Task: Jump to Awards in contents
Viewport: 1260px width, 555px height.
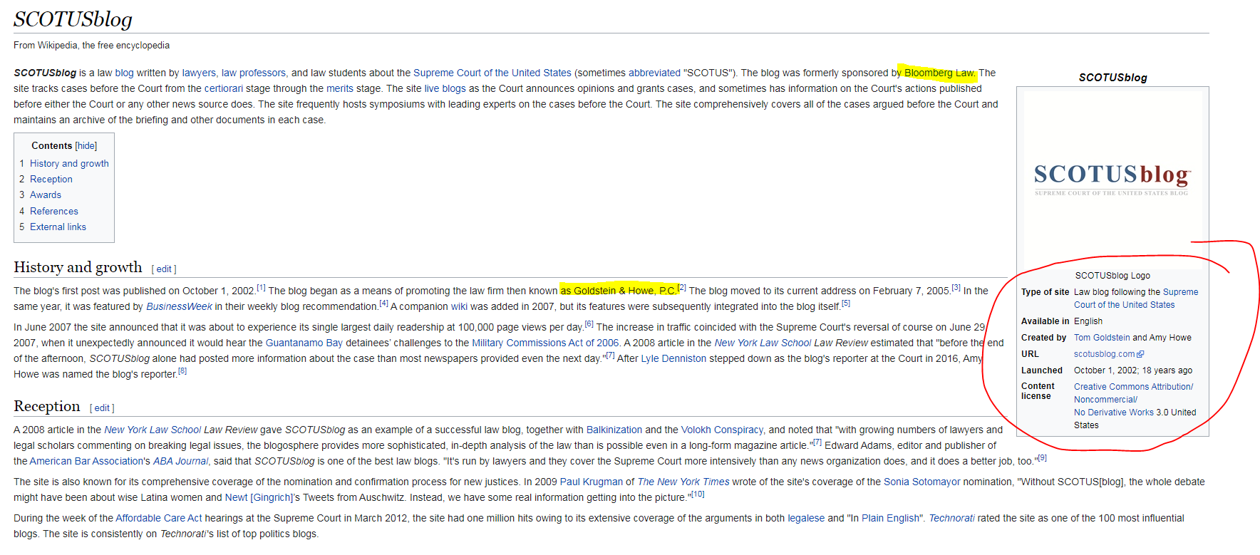Action: tap(46, 194)
